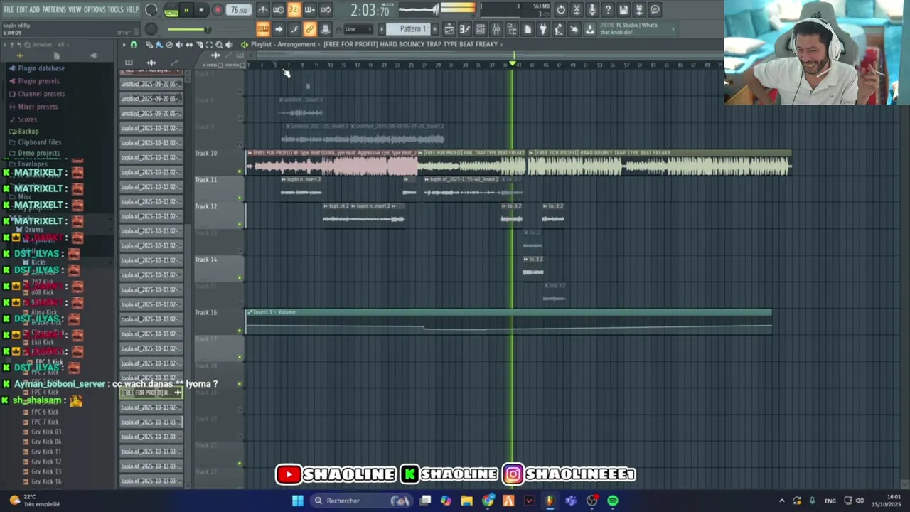Screen dimensions: 910x512
Task: Open the audio editor scissors icon
Action: click(x=577, y=10)
